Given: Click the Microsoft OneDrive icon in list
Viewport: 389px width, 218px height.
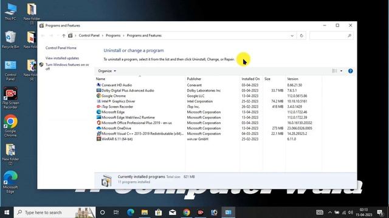Looking at the screenshot, I should tap(98, 128).
